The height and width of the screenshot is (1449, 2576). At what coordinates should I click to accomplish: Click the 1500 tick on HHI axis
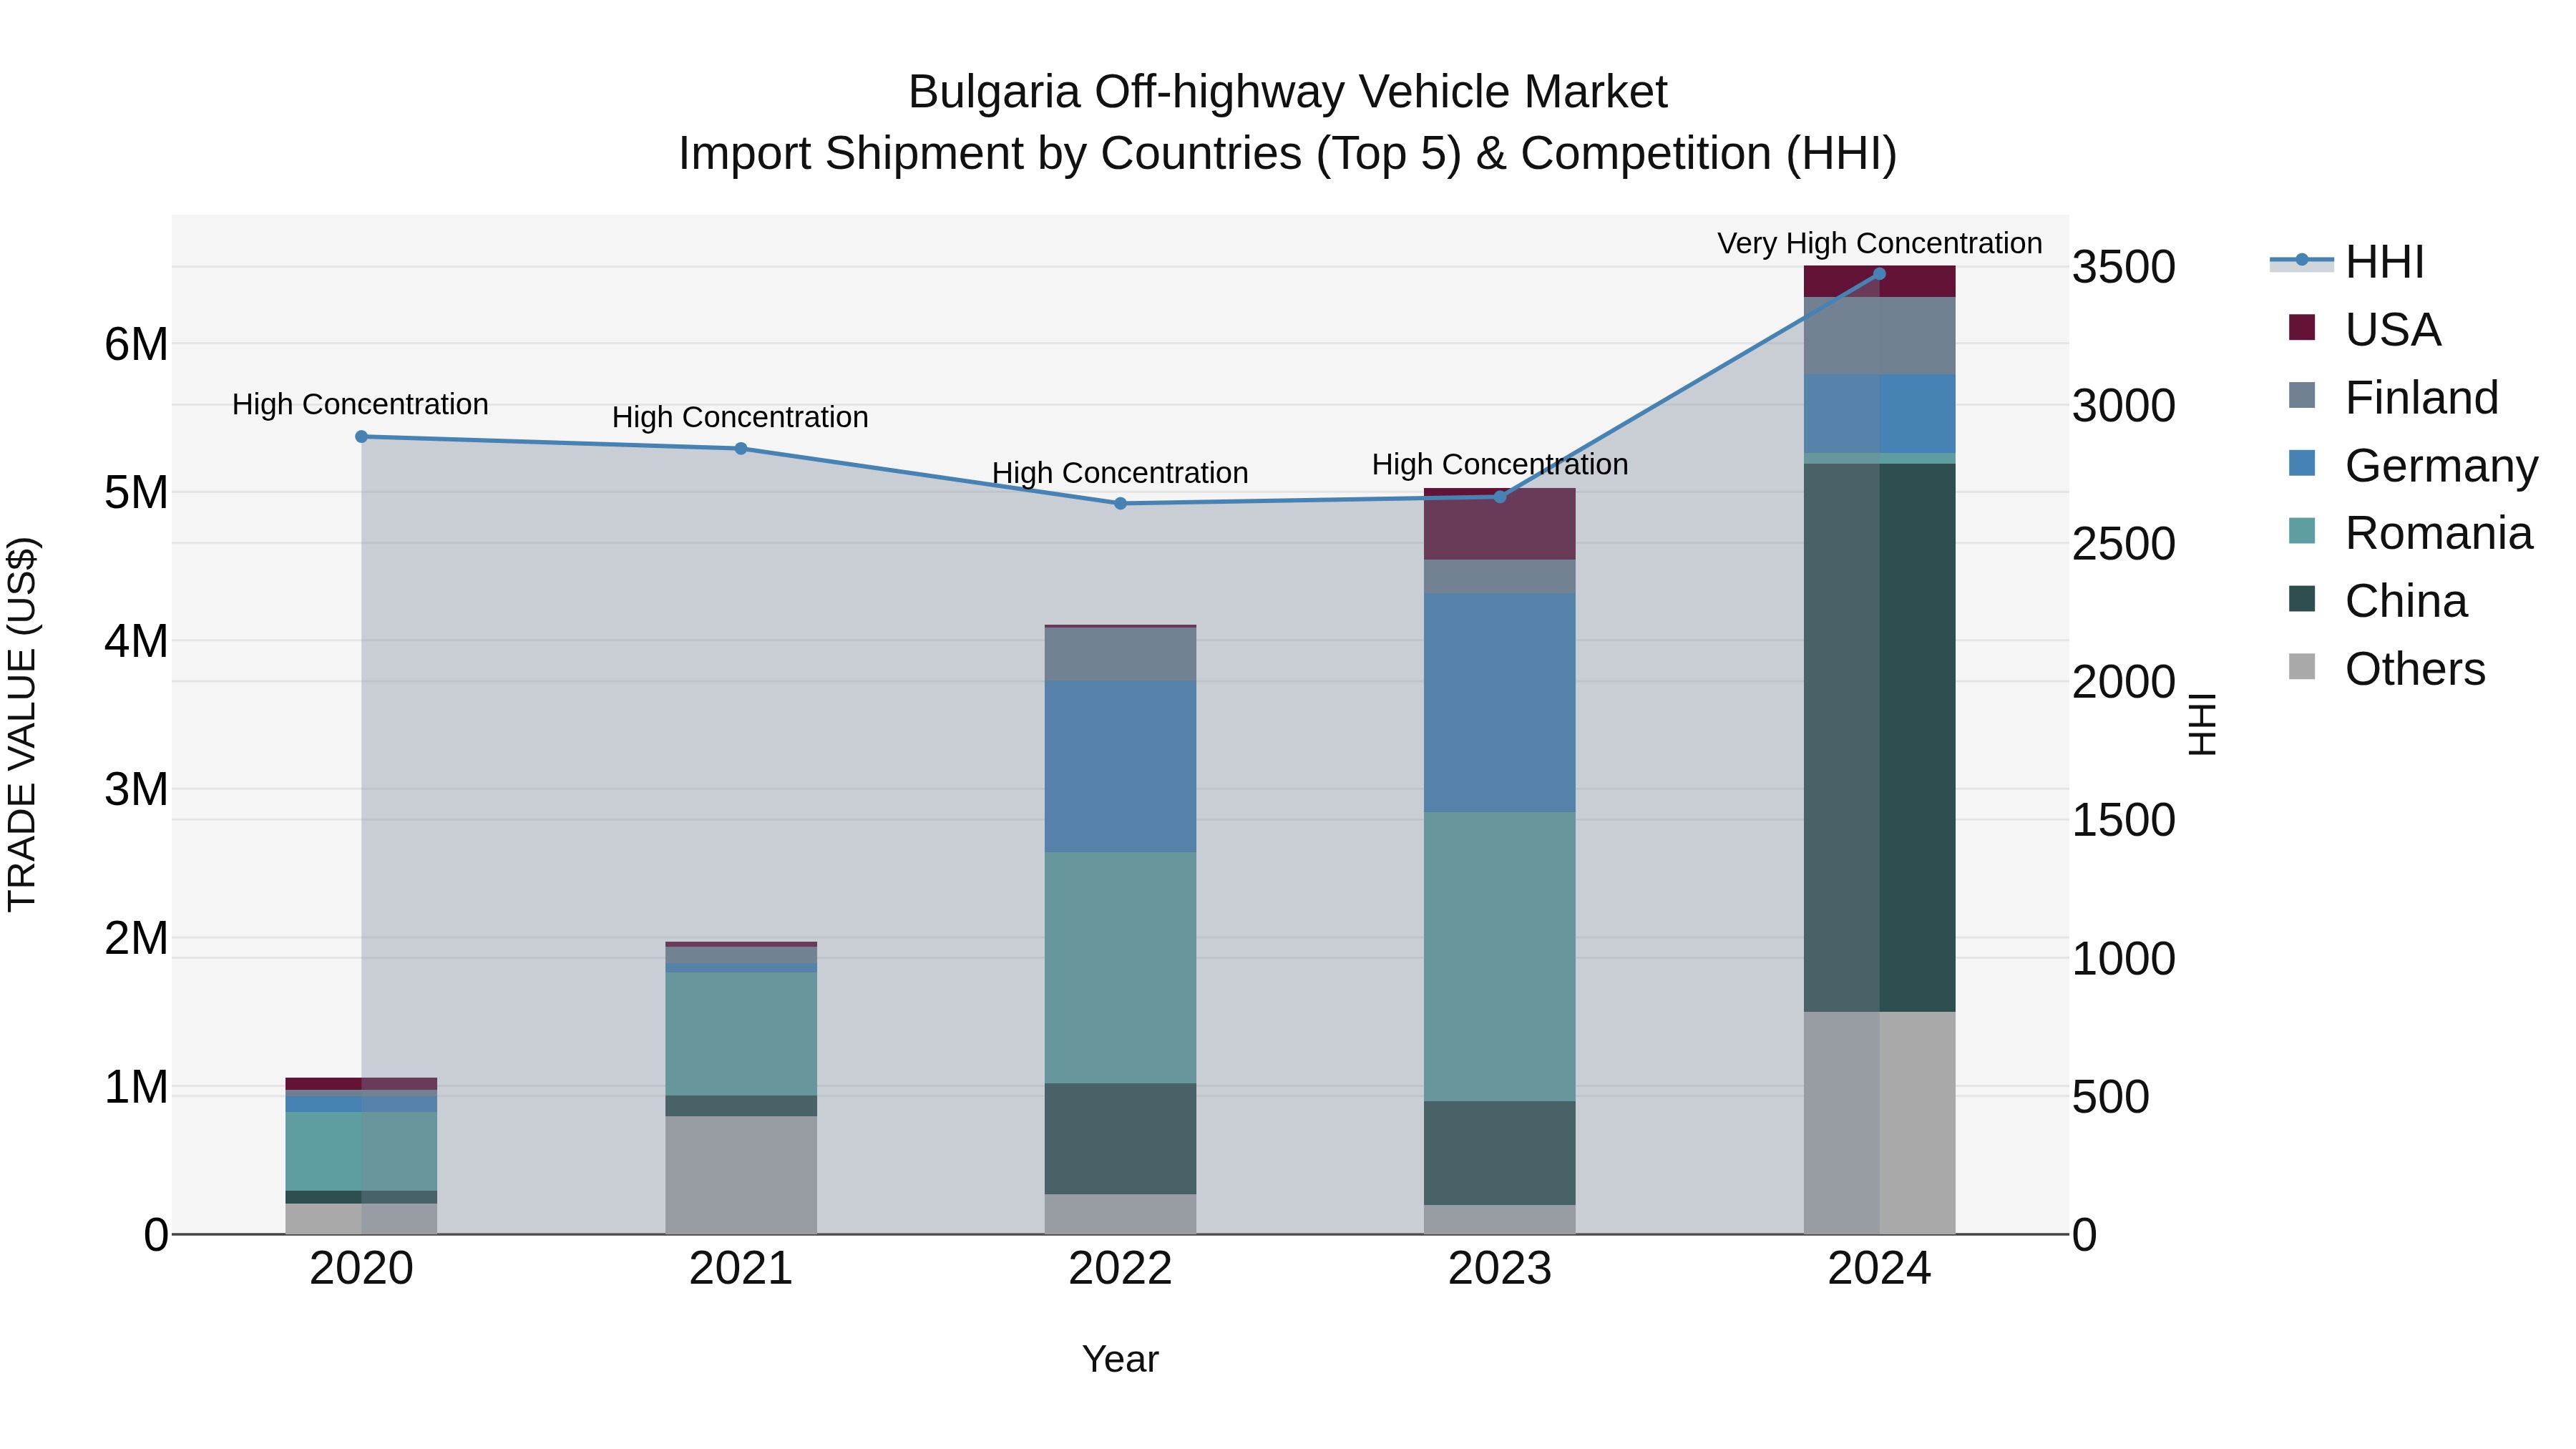point(2124,821)
